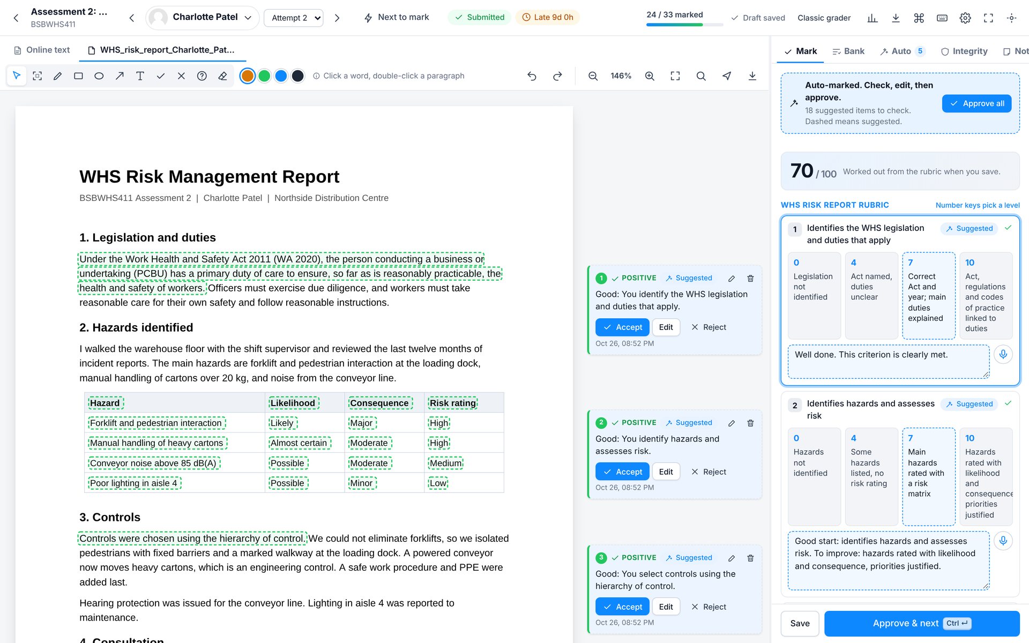Choose the rectangle shape tool
The image size is (1029, 643).
[x=78, y=76]
